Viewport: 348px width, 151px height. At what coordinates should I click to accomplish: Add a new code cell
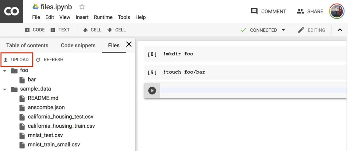pos(35,30)
